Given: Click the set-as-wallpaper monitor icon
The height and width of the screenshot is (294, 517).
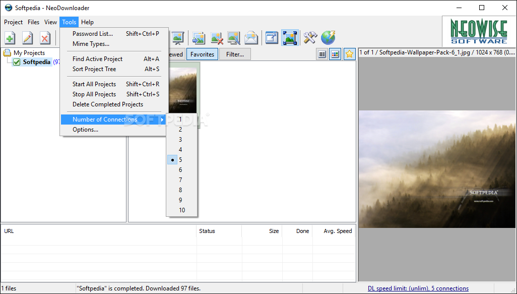Looking at the screenshot, I should click(x=234, y=38).
